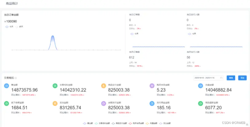Viewport: 250px width, 127px height.
Task: Click the blue 导出 button
Action: coord(242,78)
